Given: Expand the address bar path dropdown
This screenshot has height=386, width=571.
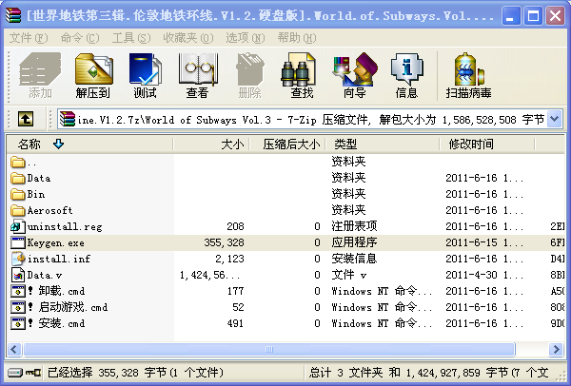Looking at the screenshot, I should click(555, 119).
